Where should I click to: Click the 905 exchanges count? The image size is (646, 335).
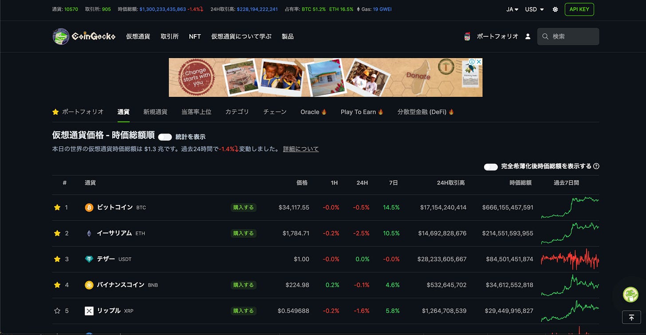point(106,9)
